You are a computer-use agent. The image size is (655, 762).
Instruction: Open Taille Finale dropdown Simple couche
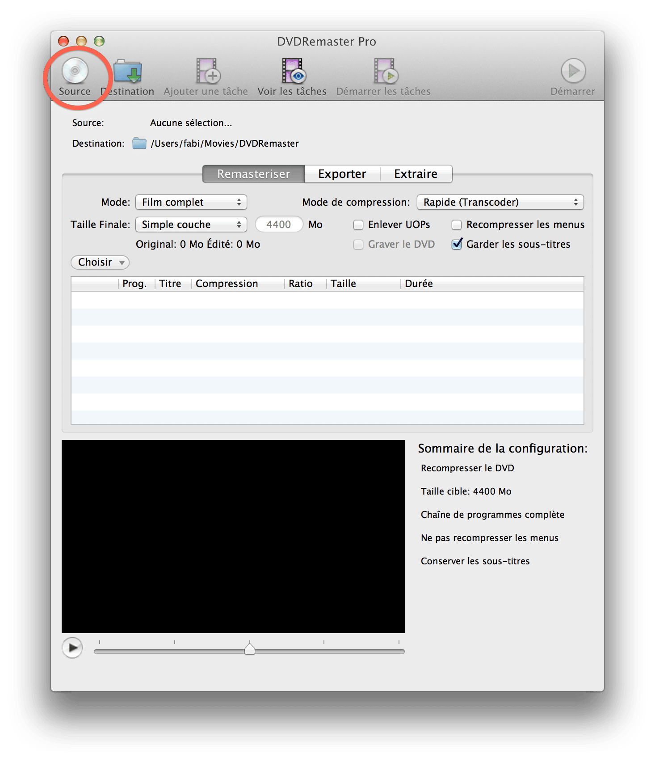[x=191, y=224]
